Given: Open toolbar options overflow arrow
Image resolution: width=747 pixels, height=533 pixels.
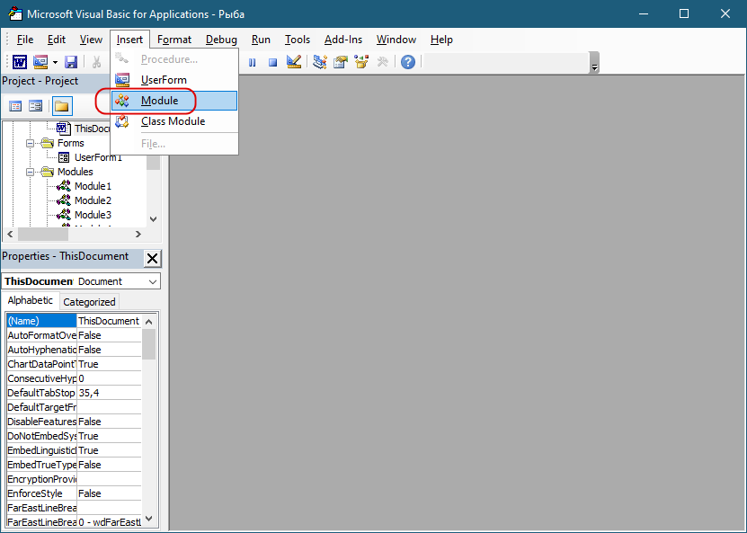Looking at the screenshot, I should (x=594, y=63).
